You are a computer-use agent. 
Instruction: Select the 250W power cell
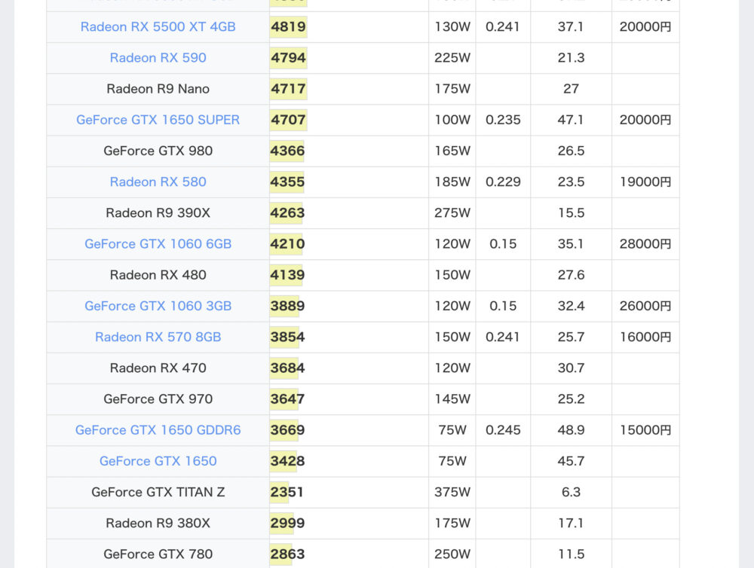coord(452,554)
